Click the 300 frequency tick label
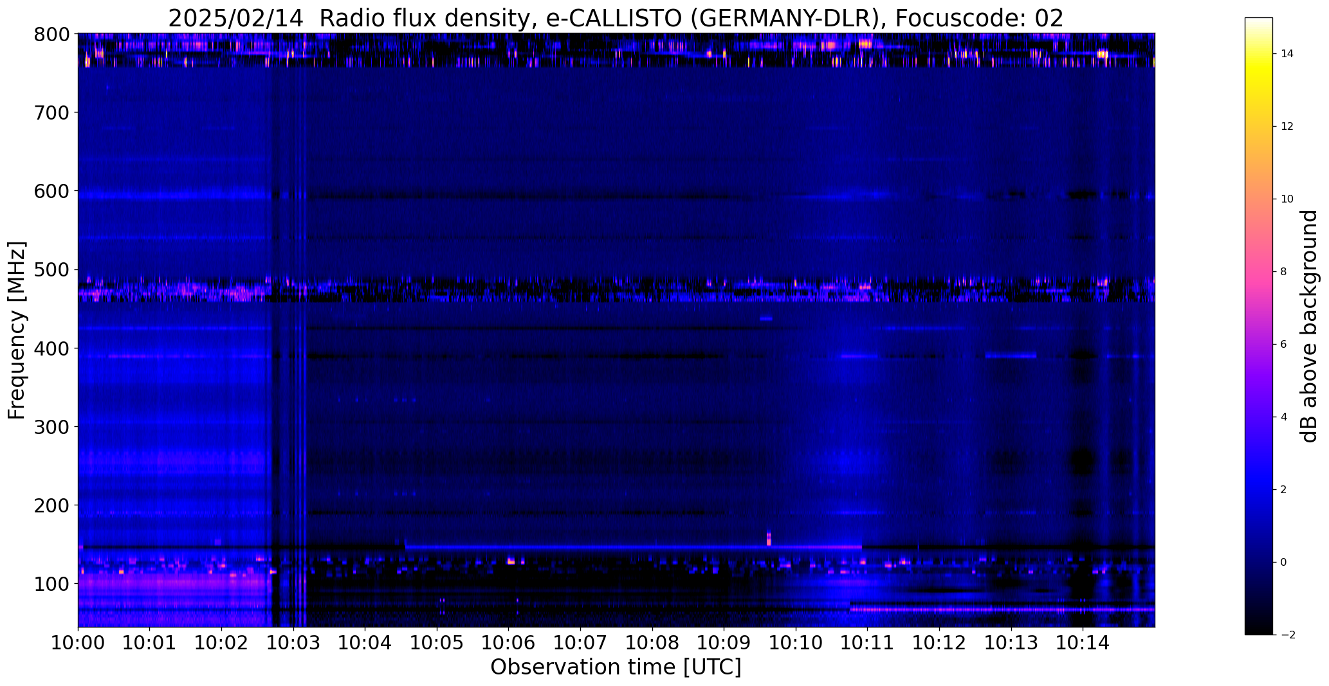This screenshot has height=686, width=1329. (50, 426)
